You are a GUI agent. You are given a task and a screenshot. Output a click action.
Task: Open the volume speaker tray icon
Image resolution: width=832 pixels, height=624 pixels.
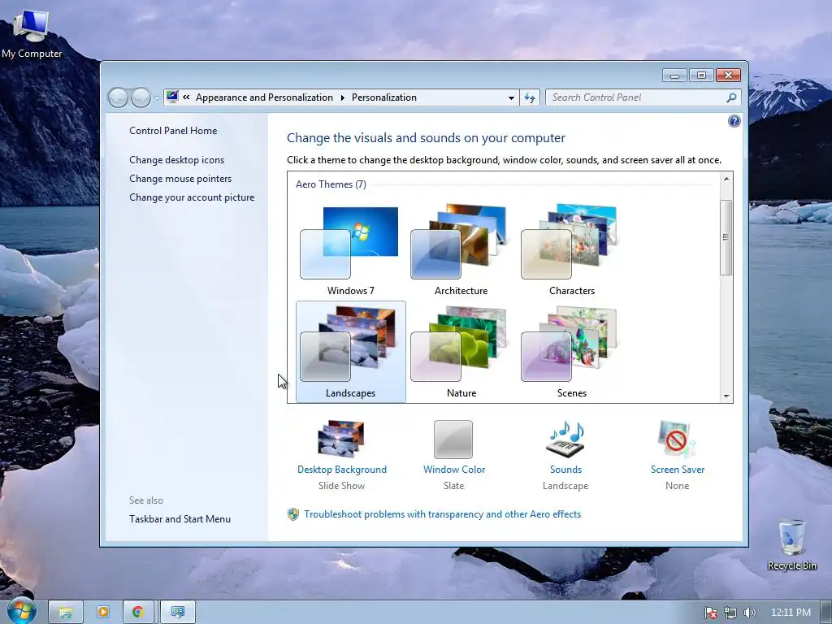749,613
